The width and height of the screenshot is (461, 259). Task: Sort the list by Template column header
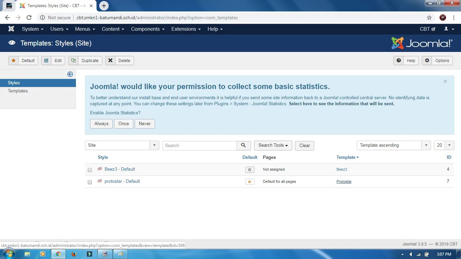click(x=348, y=157)
